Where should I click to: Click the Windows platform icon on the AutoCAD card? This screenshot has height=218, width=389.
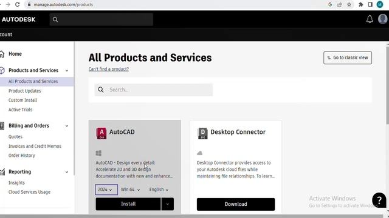pos(98,153)
